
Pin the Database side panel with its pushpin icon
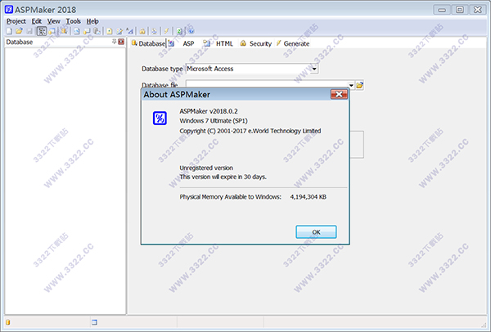point(115,42)
